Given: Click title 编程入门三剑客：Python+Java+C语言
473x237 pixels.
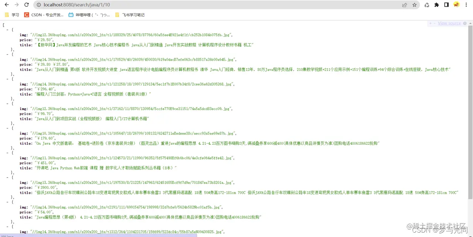Looking at the screenshot, I should 92,94.
